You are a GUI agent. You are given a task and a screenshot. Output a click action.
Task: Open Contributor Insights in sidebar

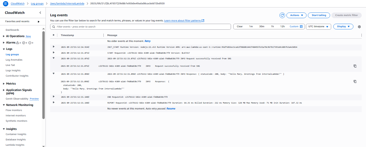click(x=17, y=76)
